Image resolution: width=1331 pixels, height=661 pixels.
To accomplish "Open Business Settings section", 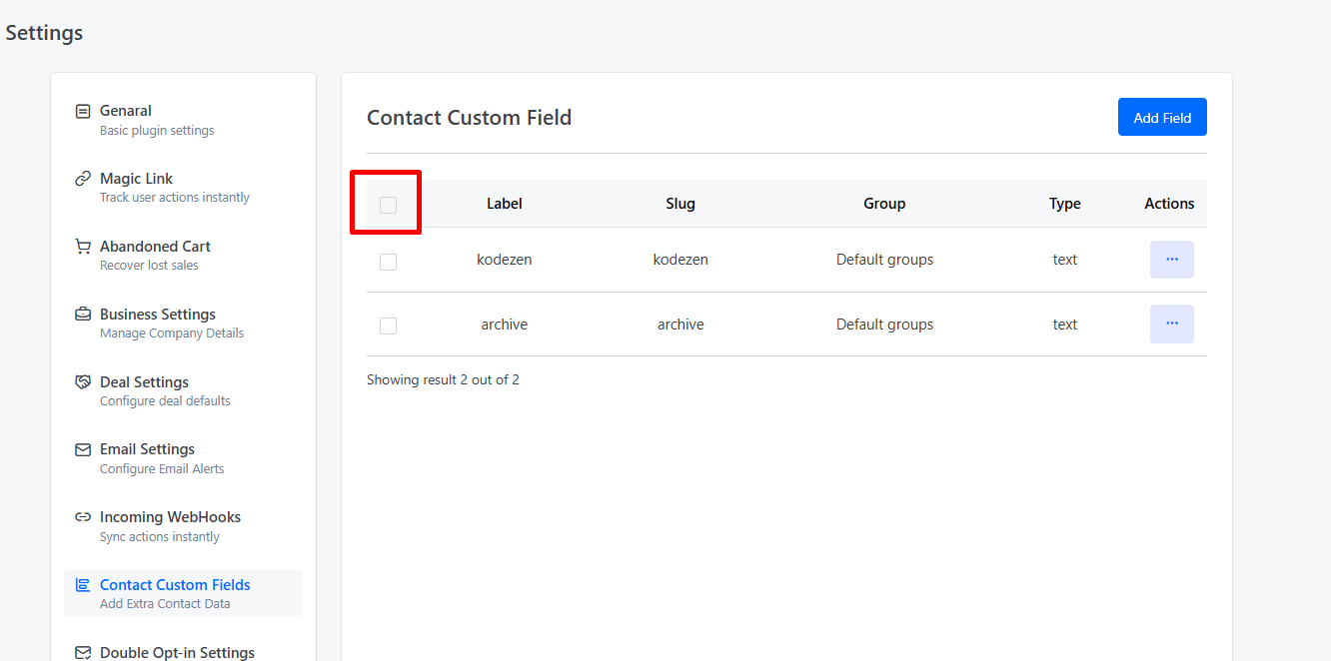I will [183, 324].
